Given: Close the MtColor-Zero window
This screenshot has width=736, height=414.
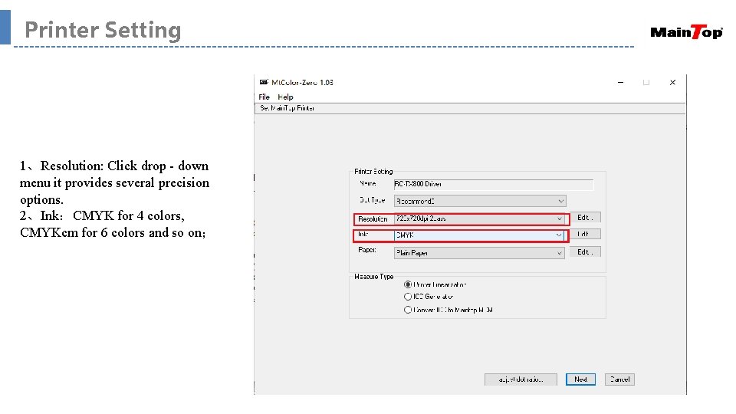Looking at the screenshot, I should 672,82.
